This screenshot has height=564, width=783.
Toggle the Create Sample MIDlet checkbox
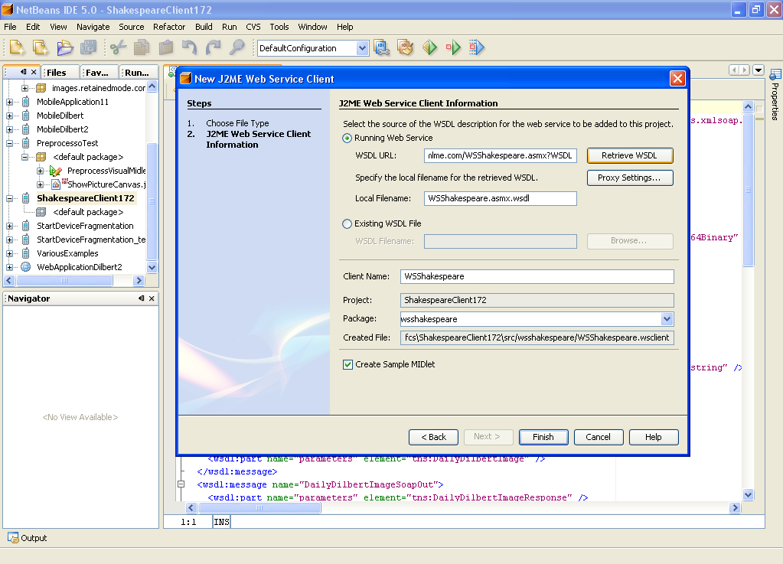pos(348,365)
